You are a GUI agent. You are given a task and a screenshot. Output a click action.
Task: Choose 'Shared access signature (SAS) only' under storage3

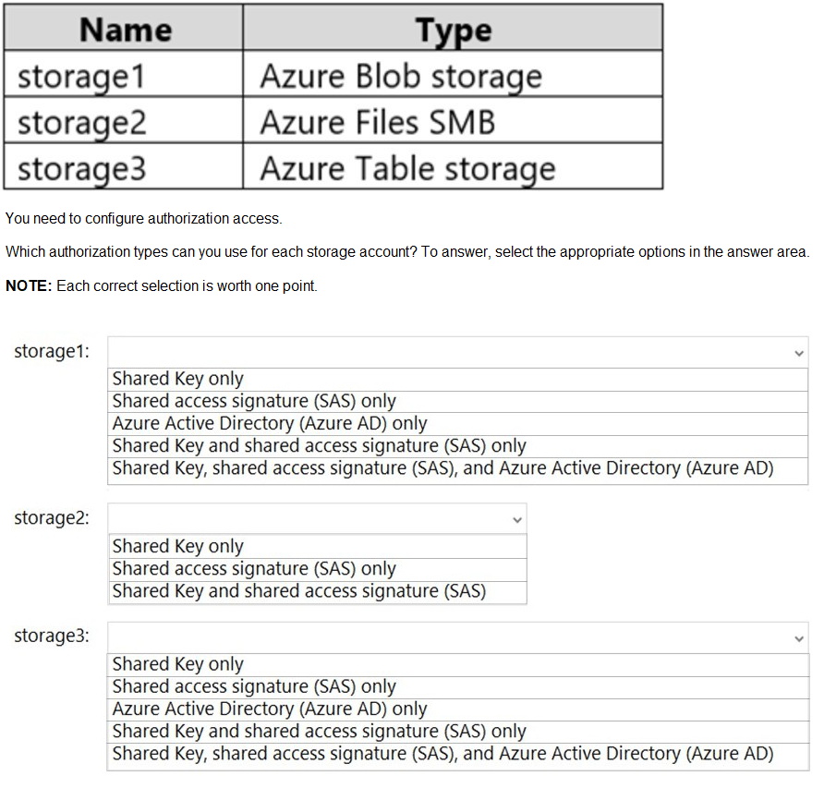[x=254, y=686]
